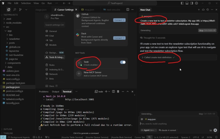The height and width of the screenshot is (139, 220).
Task: Connect GitHub integration
Action: point(119,20)
